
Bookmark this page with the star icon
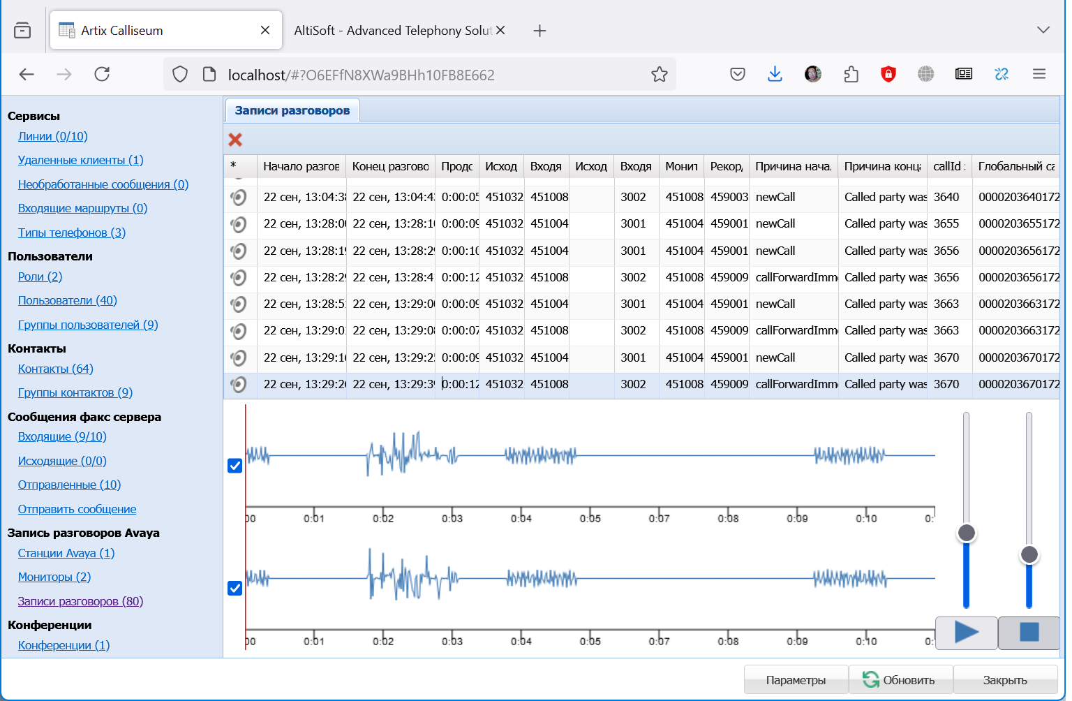coord(660,74)
